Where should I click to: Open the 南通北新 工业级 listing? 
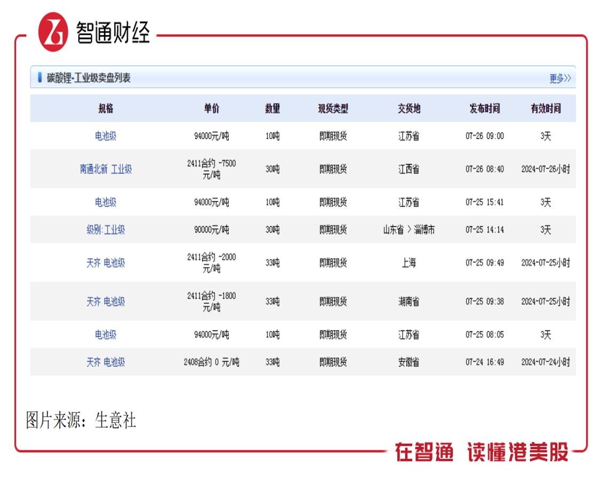click(x=106, y=169)
